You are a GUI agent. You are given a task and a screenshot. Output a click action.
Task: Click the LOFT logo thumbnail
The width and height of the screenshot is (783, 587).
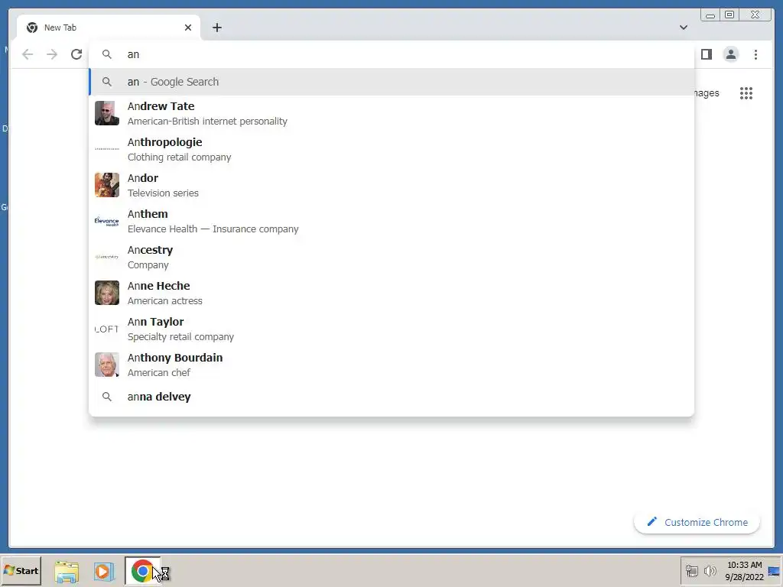coord(107,329)
